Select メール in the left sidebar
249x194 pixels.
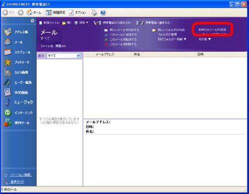coord(13,42)
